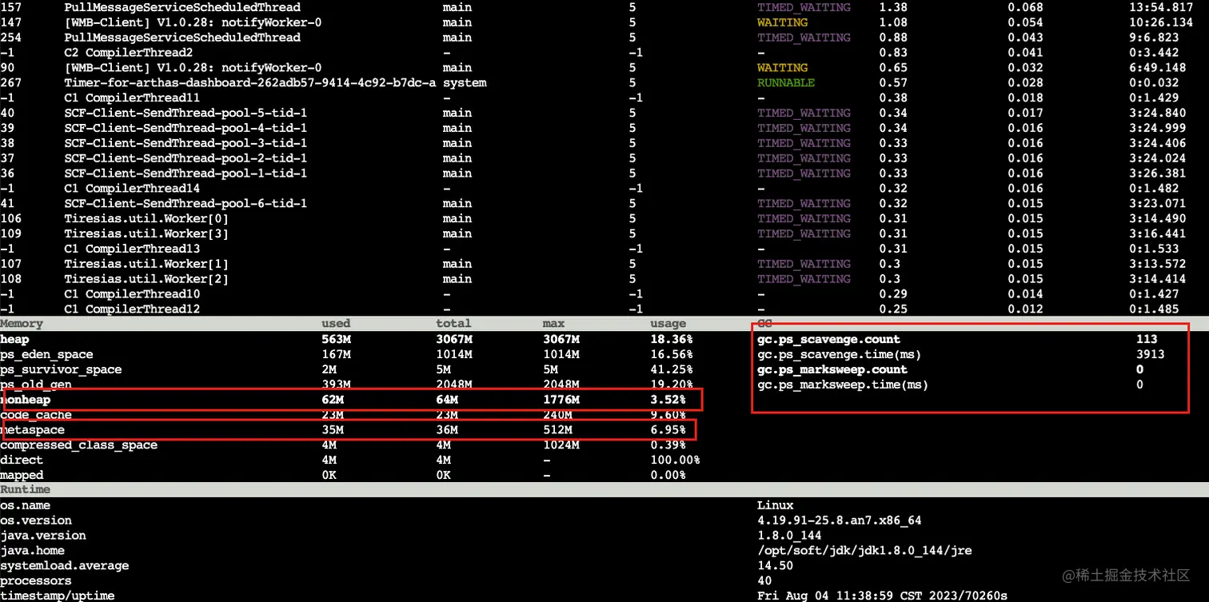Click the heap used value '563M'
The image size is (1209, 602).
pyautogui.click(x=336, y=340)
